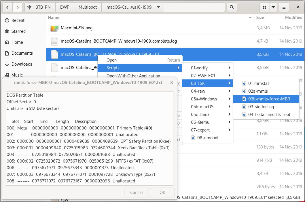The height and width of the screenshot is (202, 305).
Task: Expand the 04-raw submenu
Action: click(208, 91)
